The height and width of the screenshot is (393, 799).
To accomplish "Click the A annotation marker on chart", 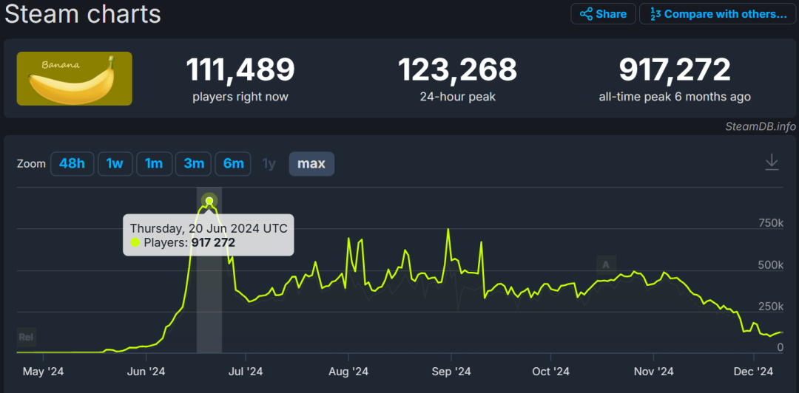I will [606, 264].
